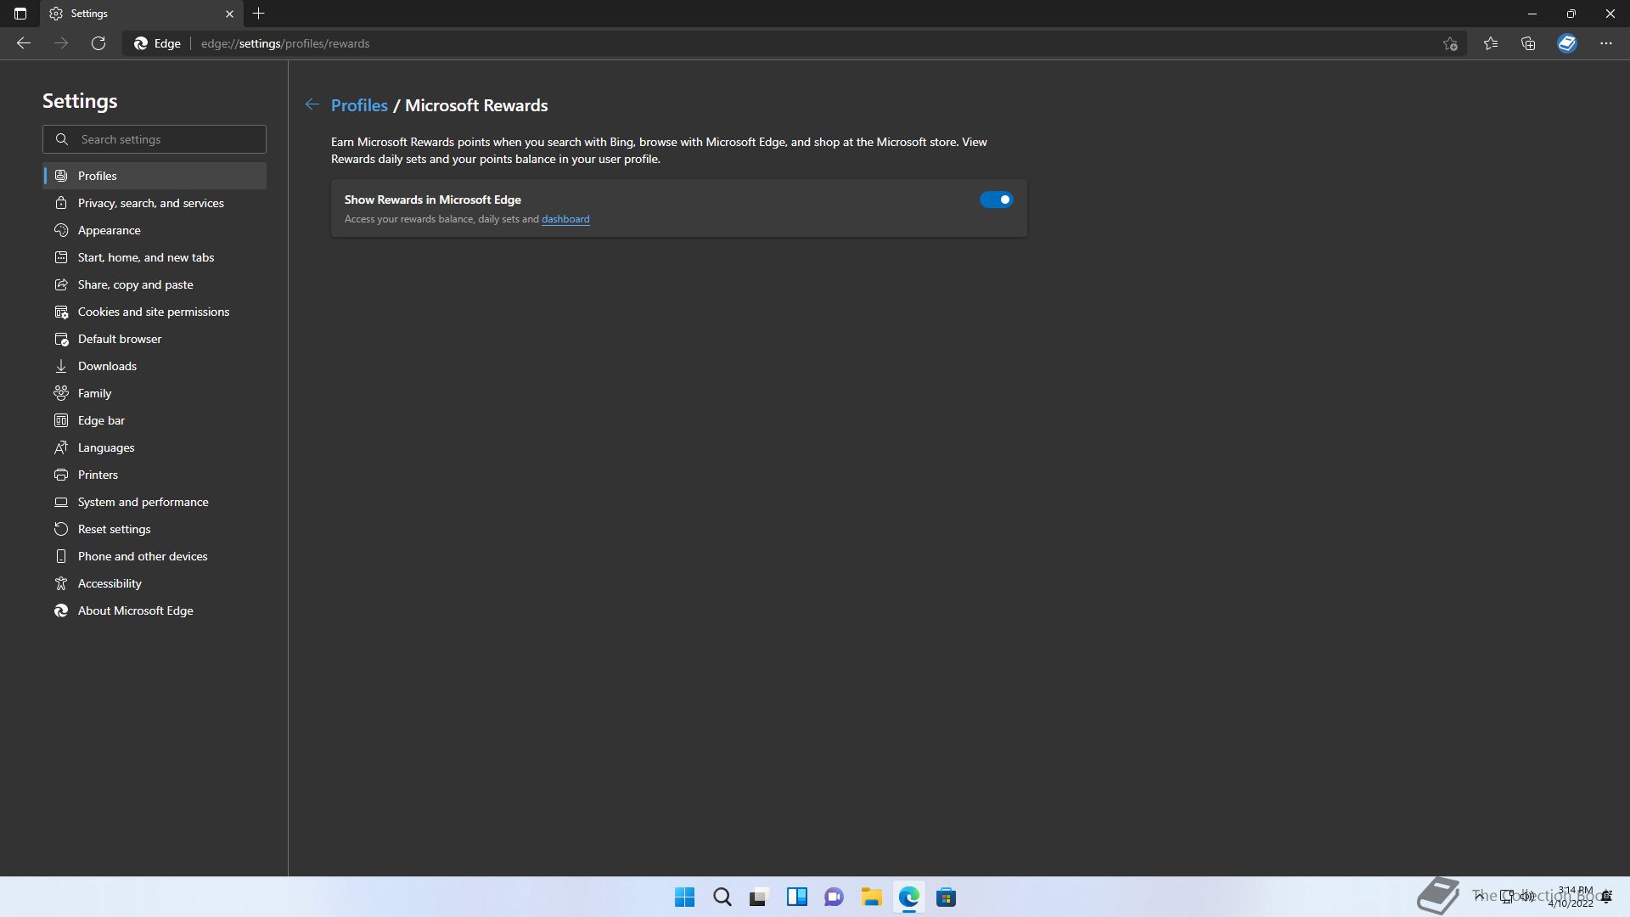Click the Edge site identity badge
1630x917 pixels.
click(158, 43)
